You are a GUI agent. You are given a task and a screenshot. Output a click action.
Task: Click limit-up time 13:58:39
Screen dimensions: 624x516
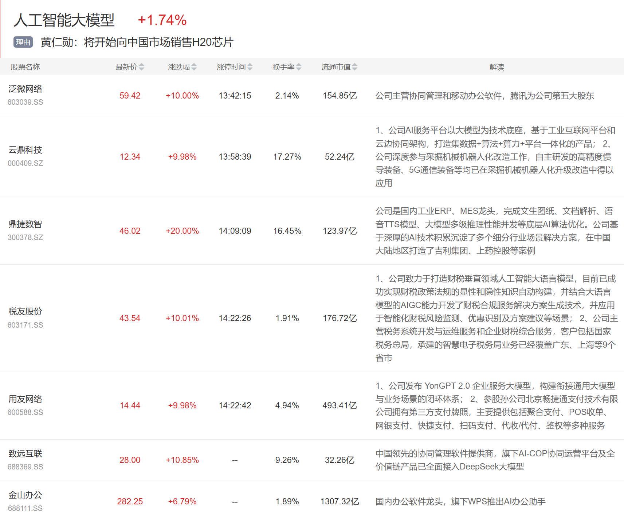235,157
